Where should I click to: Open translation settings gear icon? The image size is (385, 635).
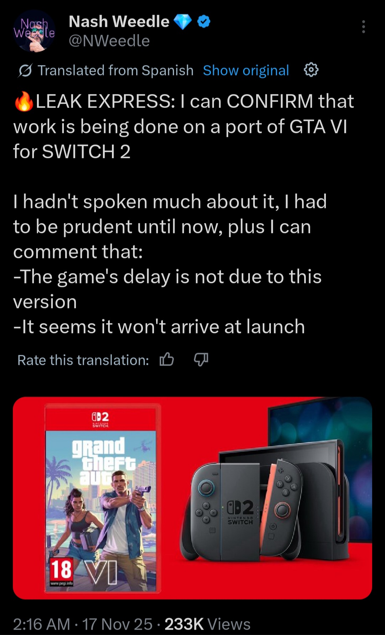coord(311,70)
